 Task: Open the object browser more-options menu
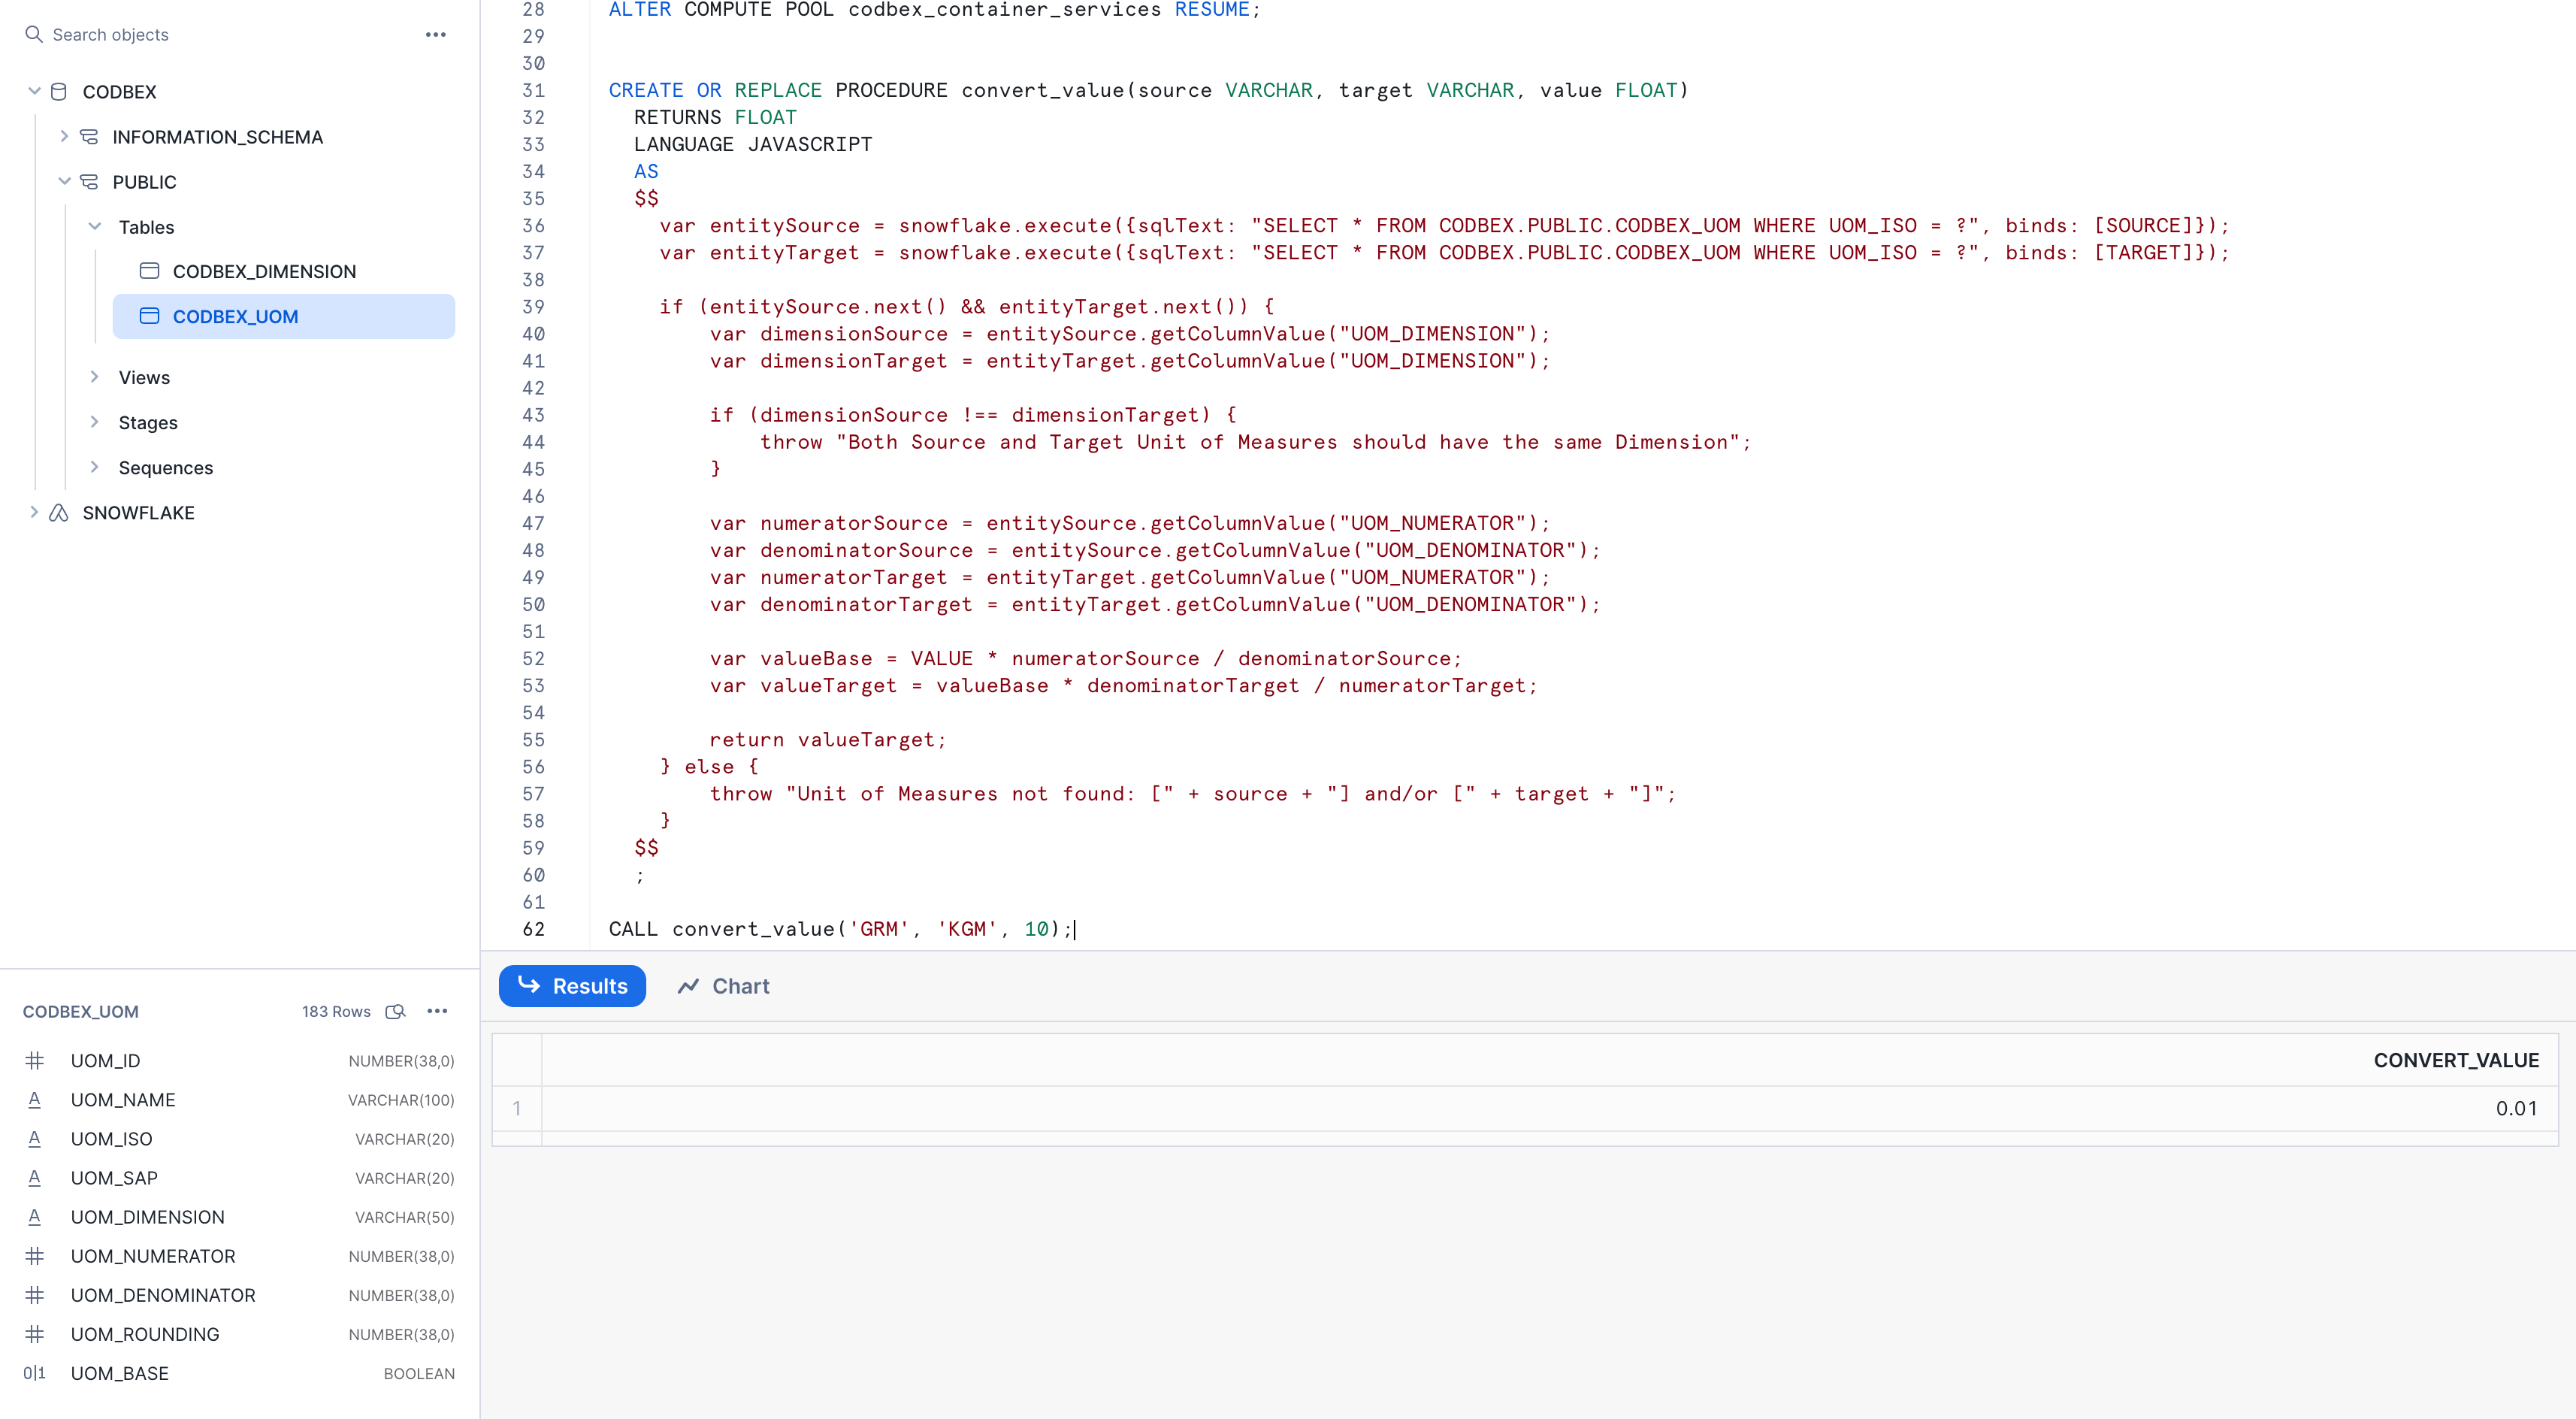tap(436, 34)
